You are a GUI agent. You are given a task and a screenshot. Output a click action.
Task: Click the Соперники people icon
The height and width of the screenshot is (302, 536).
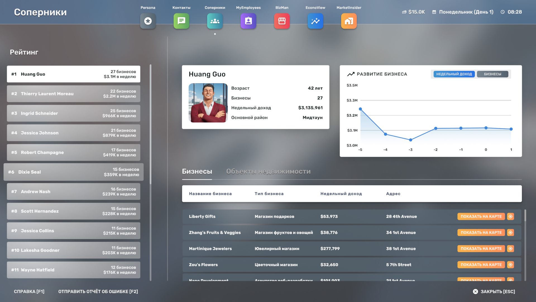pyautogui.click(x=215, y=21)
